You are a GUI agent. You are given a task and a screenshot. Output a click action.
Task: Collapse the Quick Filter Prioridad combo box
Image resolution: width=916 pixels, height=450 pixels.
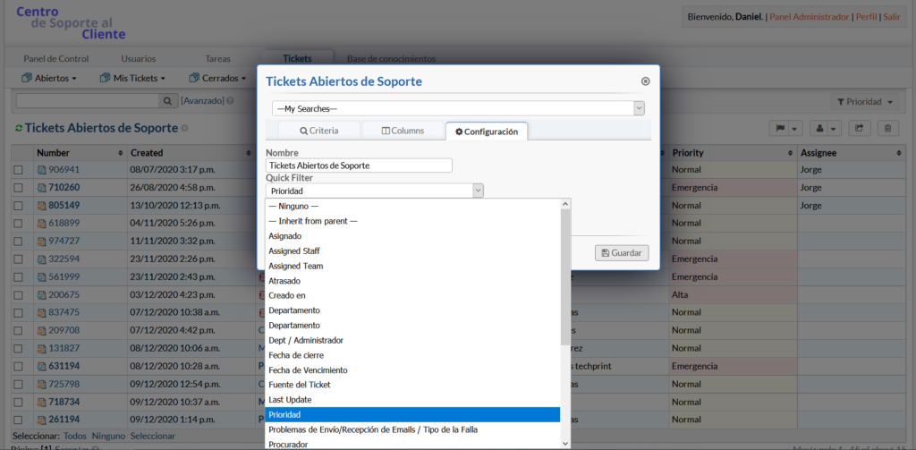click(478, 190)
